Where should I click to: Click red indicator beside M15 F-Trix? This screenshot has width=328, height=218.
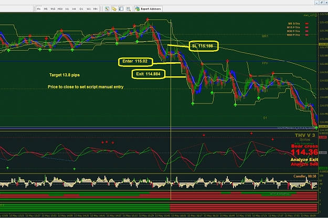307,27
